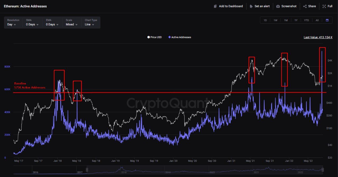Screen dimensions: 338x177
Task: Choose the 1D range button
Action: [x=265, y=20]
